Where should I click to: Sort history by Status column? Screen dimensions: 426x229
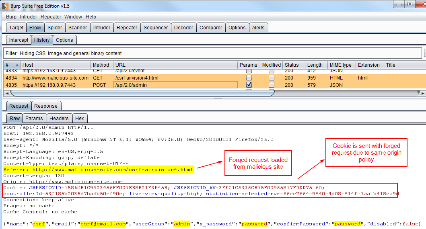click(x=294, y=65)
